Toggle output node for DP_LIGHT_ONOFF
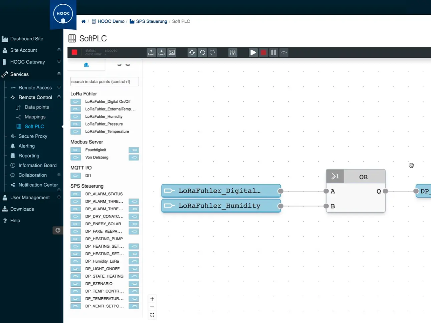 click(134, 269)
